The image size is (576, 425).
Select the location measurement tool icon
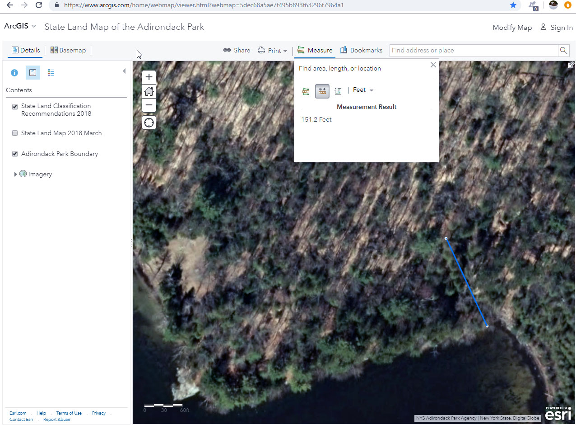(338, 91)
